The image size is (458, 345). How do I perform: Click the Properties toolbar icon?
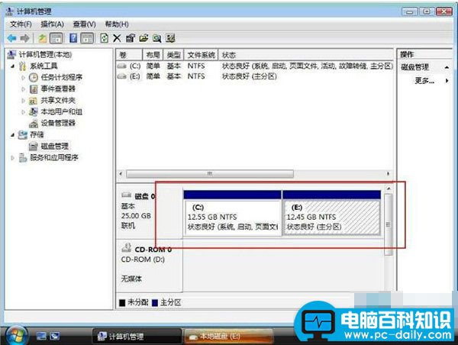point(130,38)
